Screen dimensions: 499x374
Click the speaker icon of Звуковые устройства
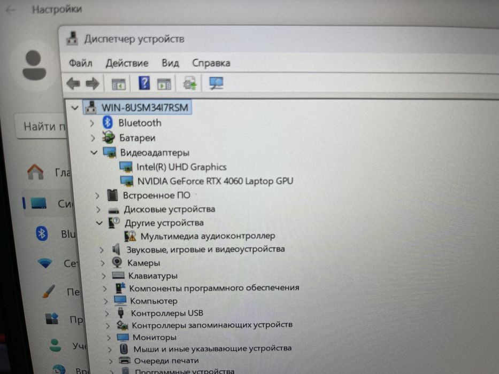(x=116, y=250)
